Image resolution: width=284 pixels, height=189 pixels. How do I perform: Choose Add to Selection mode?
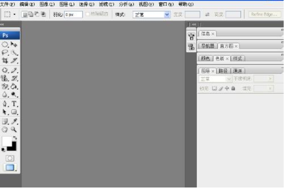31,14
